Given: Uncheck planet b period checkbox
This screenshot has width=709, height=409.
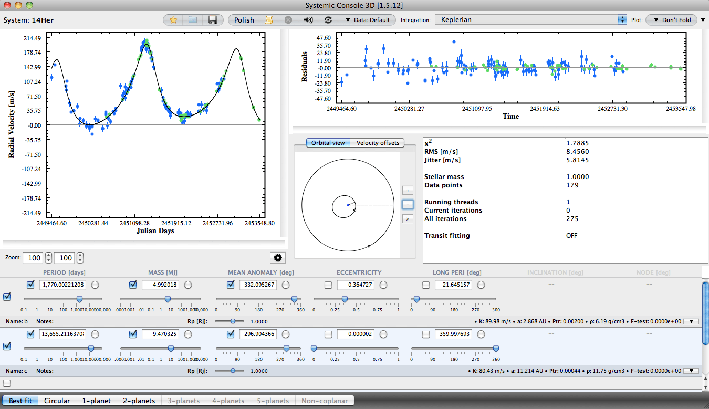Looking at the screenshot, I should (31, 285).
